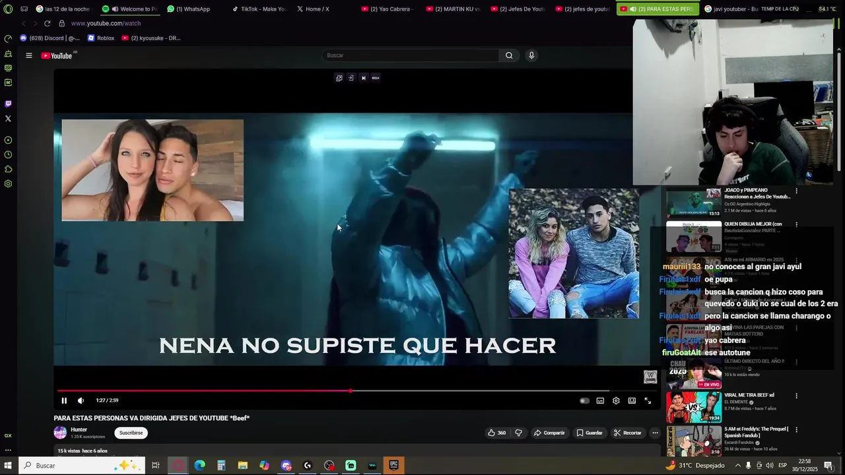Turn on subtitles in the player
Viewport: 845px width, 475px height.
tap(600, 400)
